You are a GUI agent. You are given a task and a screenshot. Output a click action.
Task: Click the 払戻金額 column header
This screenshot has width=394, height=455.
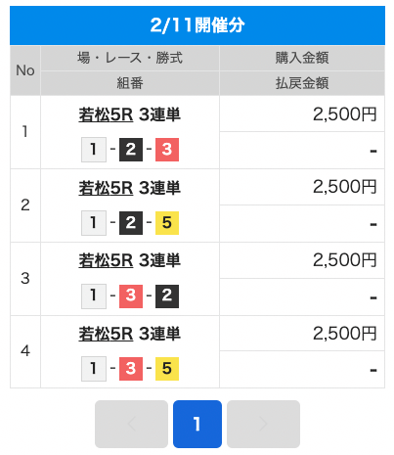tap(302, 83)
